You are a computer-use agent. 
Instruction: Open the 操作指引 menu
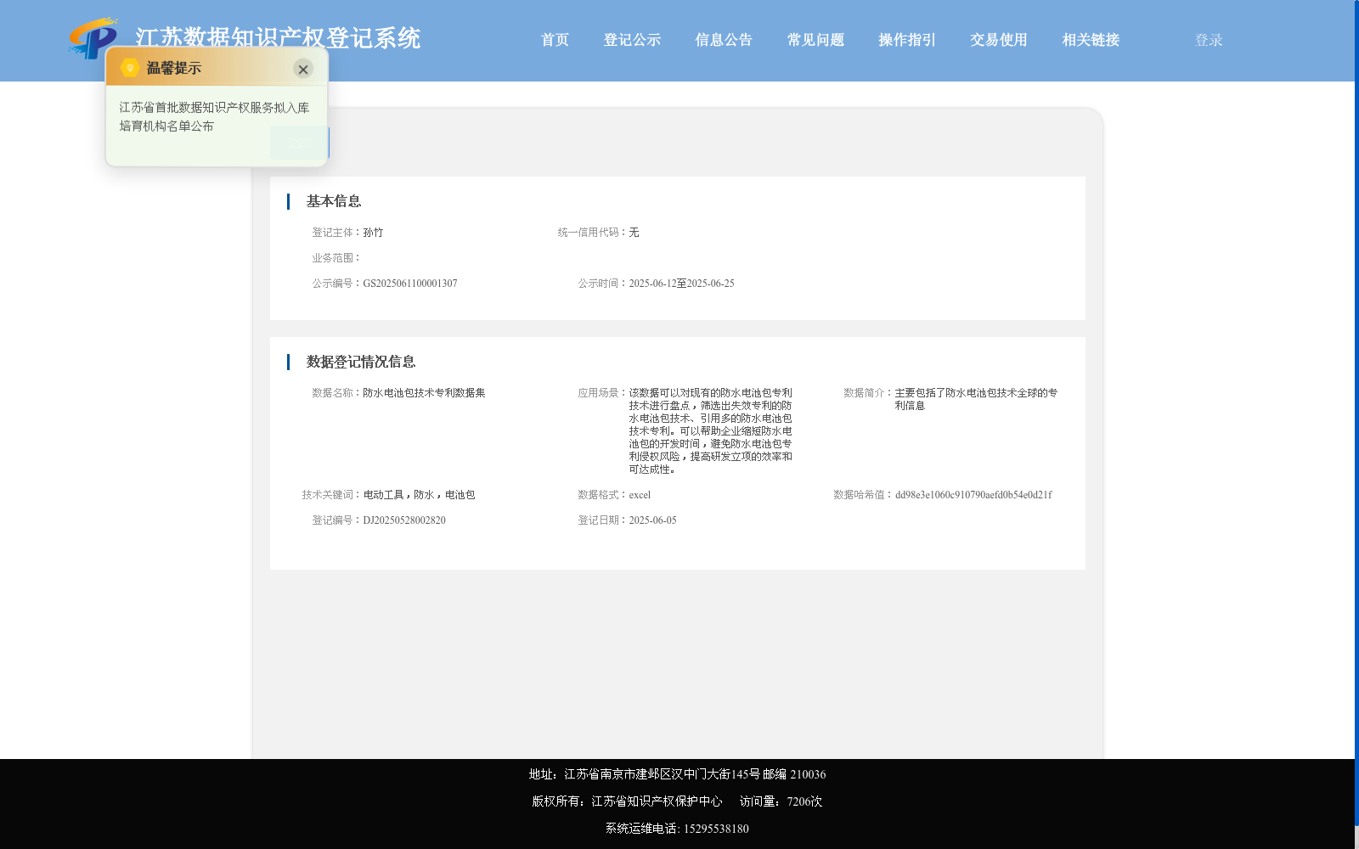[907, 40]
